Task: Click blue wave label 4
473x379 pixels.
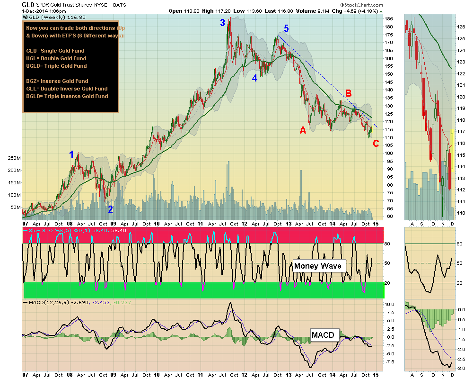Action: pyautogui.click(x=254, y=78)
